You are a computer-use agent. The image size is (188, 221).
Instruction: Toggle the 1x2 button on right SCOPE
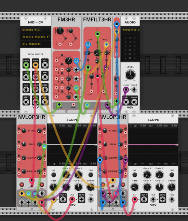(135, 175)
